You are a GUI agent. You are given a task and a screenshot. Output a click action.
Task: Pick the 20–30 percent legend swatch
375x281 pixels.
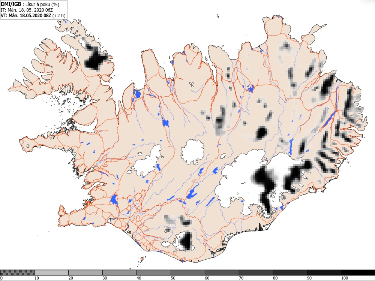85,273
